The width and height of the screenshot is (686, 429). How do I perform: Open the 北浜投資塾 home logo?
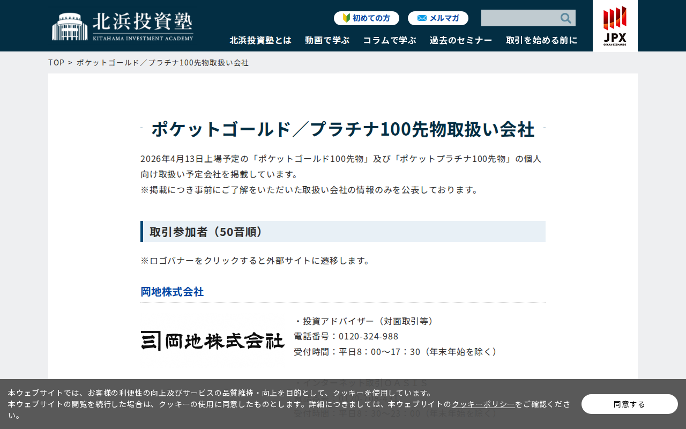pyautogui.click(x=123, y=26)
